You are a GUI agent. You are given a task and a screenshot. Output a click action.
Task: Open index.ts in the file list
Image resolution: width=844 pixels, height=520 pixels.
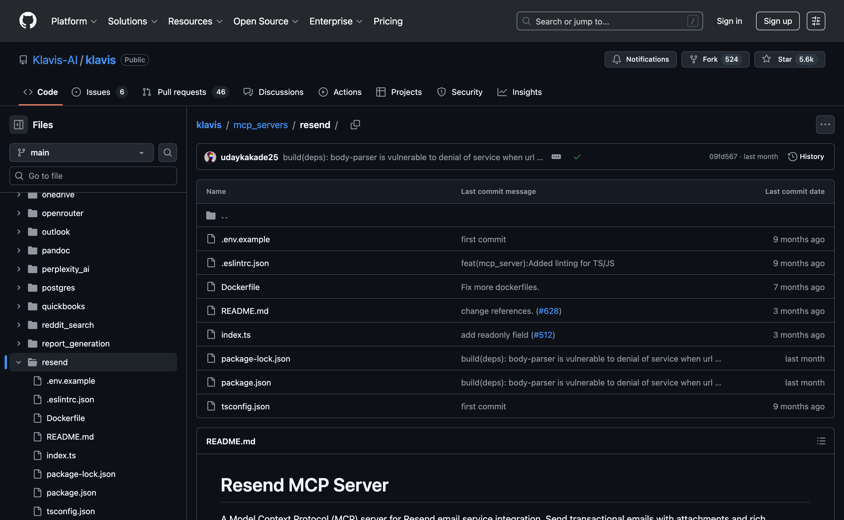pos(236,335)
